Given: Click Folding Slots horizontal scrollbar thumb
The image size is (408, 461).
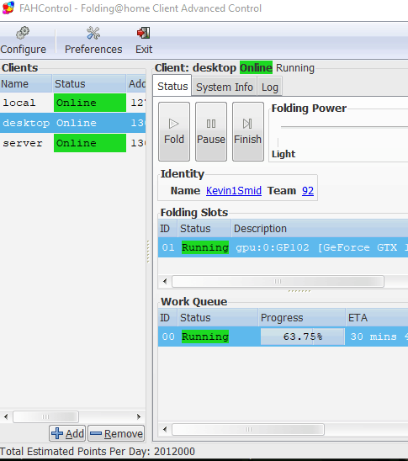Looking at the screenshot, I should tap(278, 281).
